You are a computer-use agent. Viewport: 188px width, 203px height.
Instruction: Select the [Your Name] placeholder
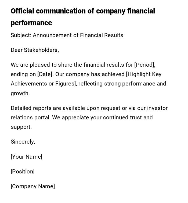(x=26, y=157)
